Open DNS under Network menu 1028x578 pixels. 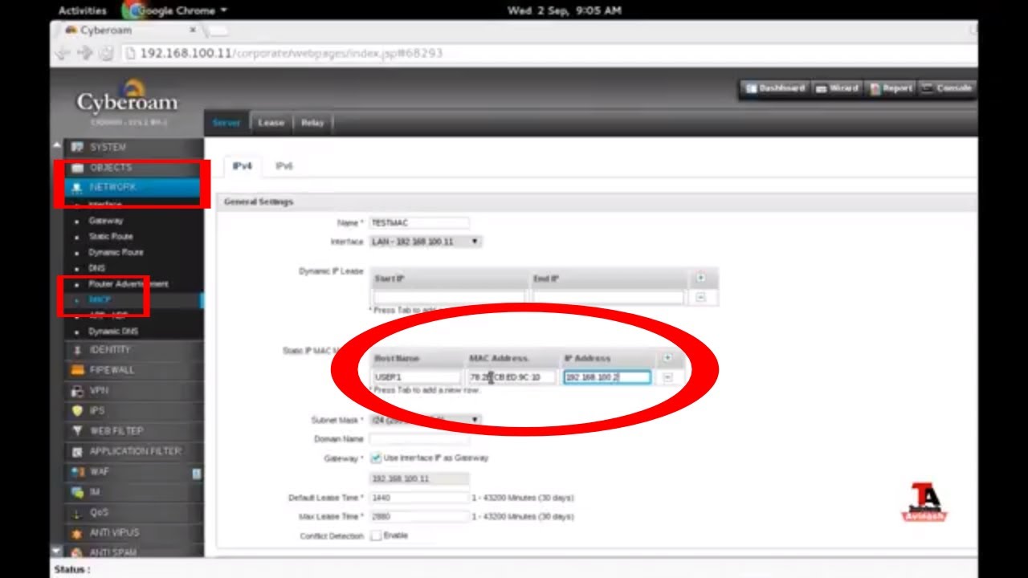[96, 268]
